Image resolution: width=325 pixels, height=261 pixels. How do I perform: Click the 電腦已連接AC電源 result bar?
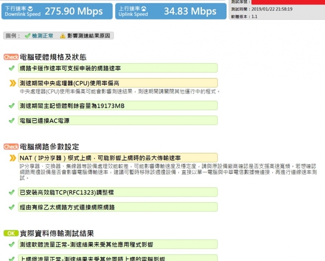pyautogui.click(x=118, y=121)
